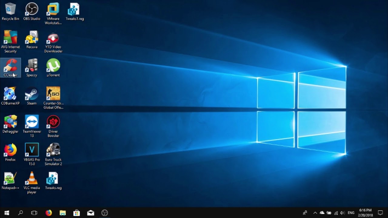Select the Recuva shortcut

[x=32, y=40]
